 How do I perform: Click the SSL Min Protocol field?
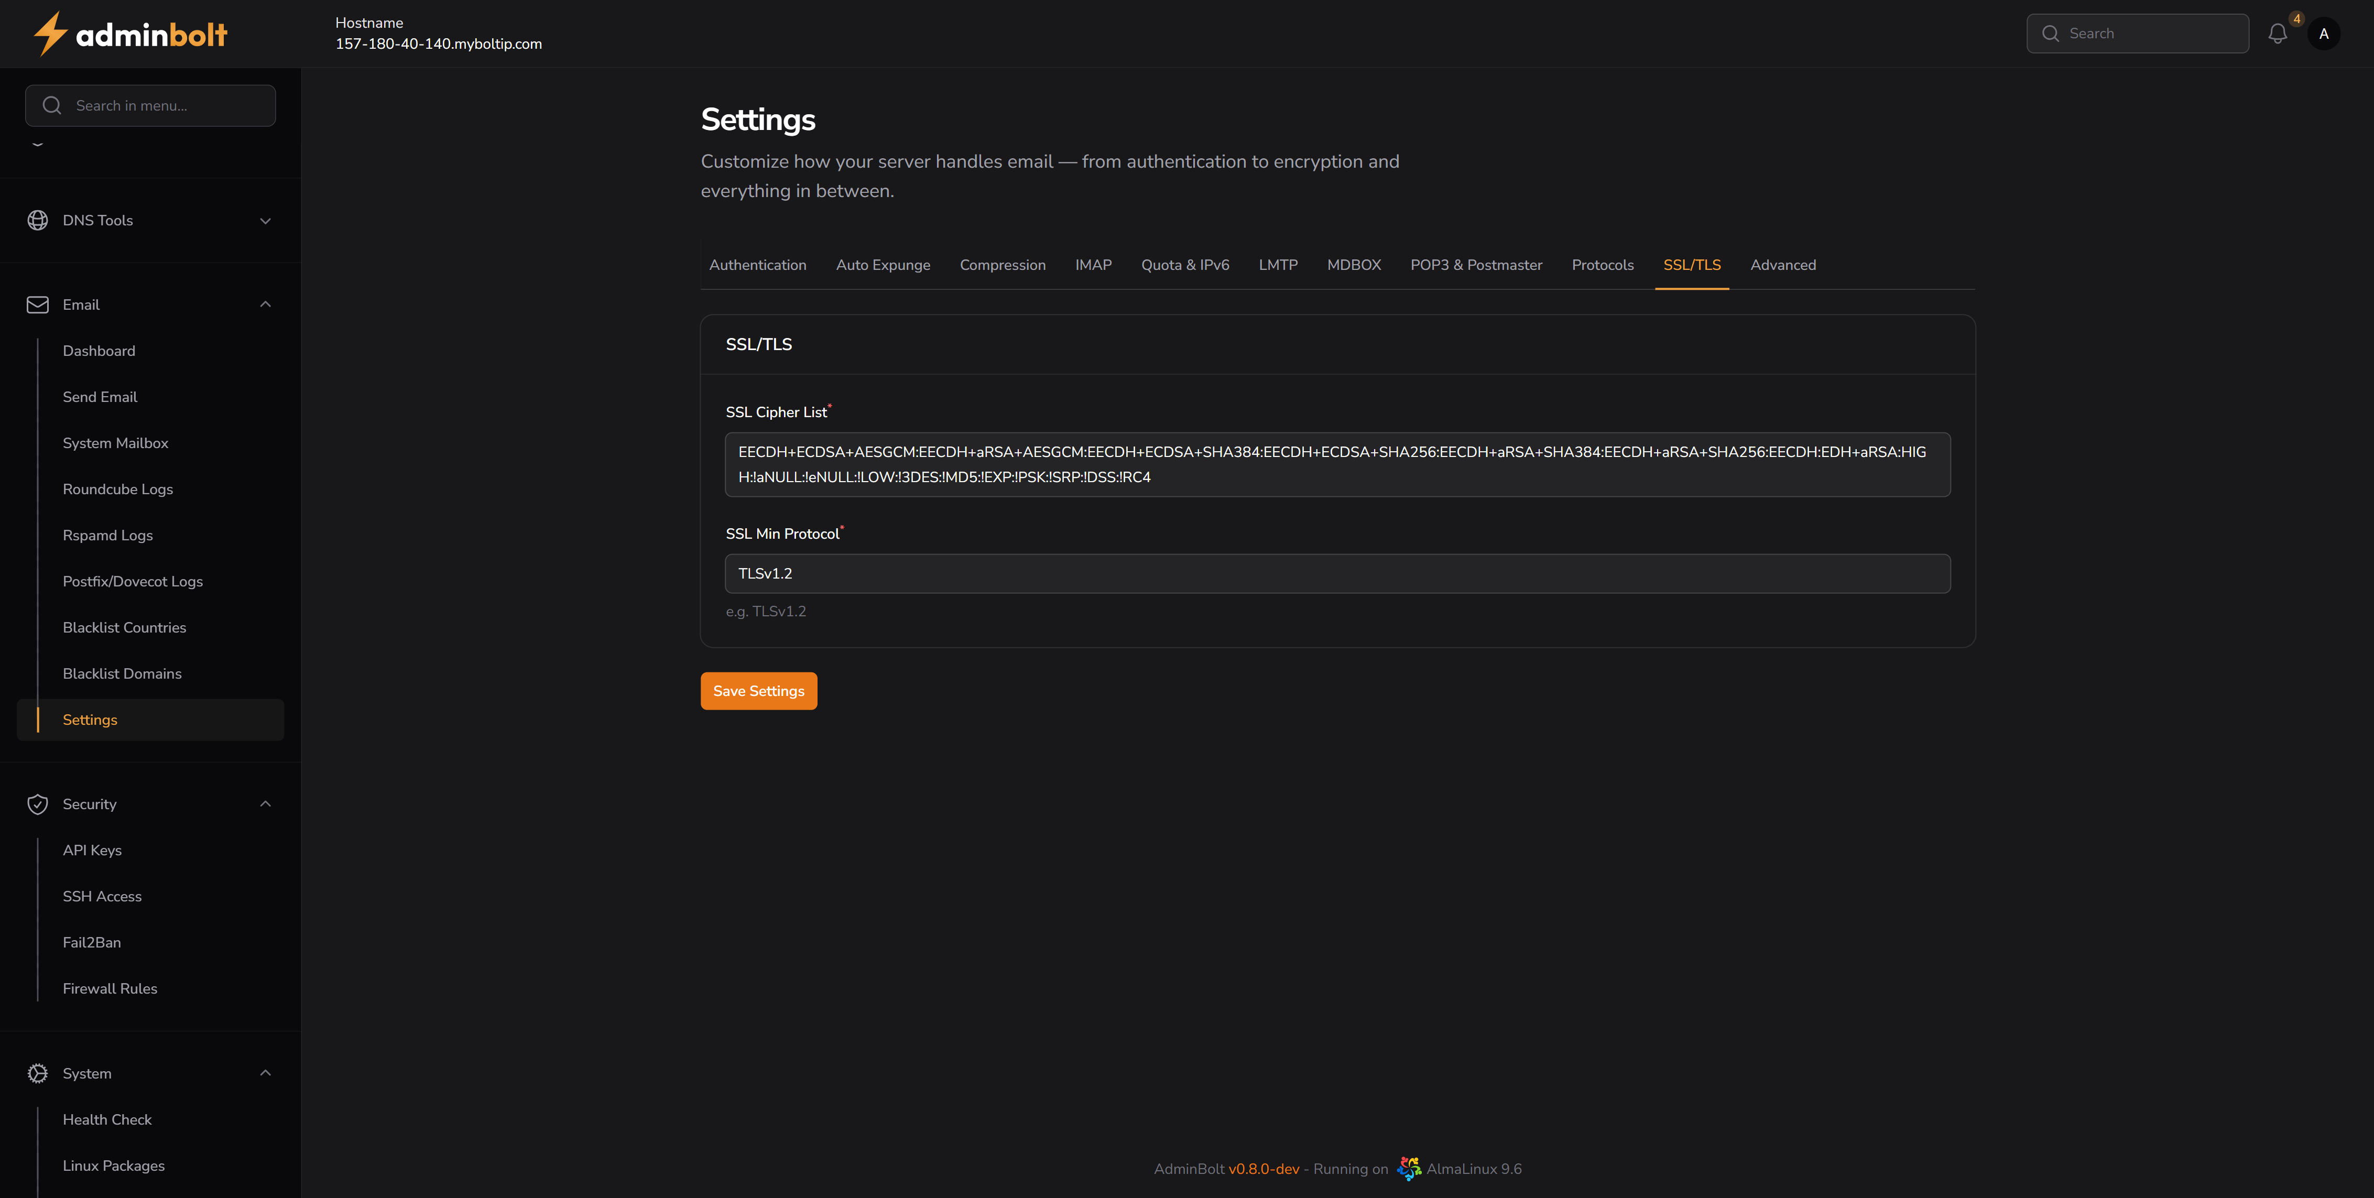[1337, 573]
